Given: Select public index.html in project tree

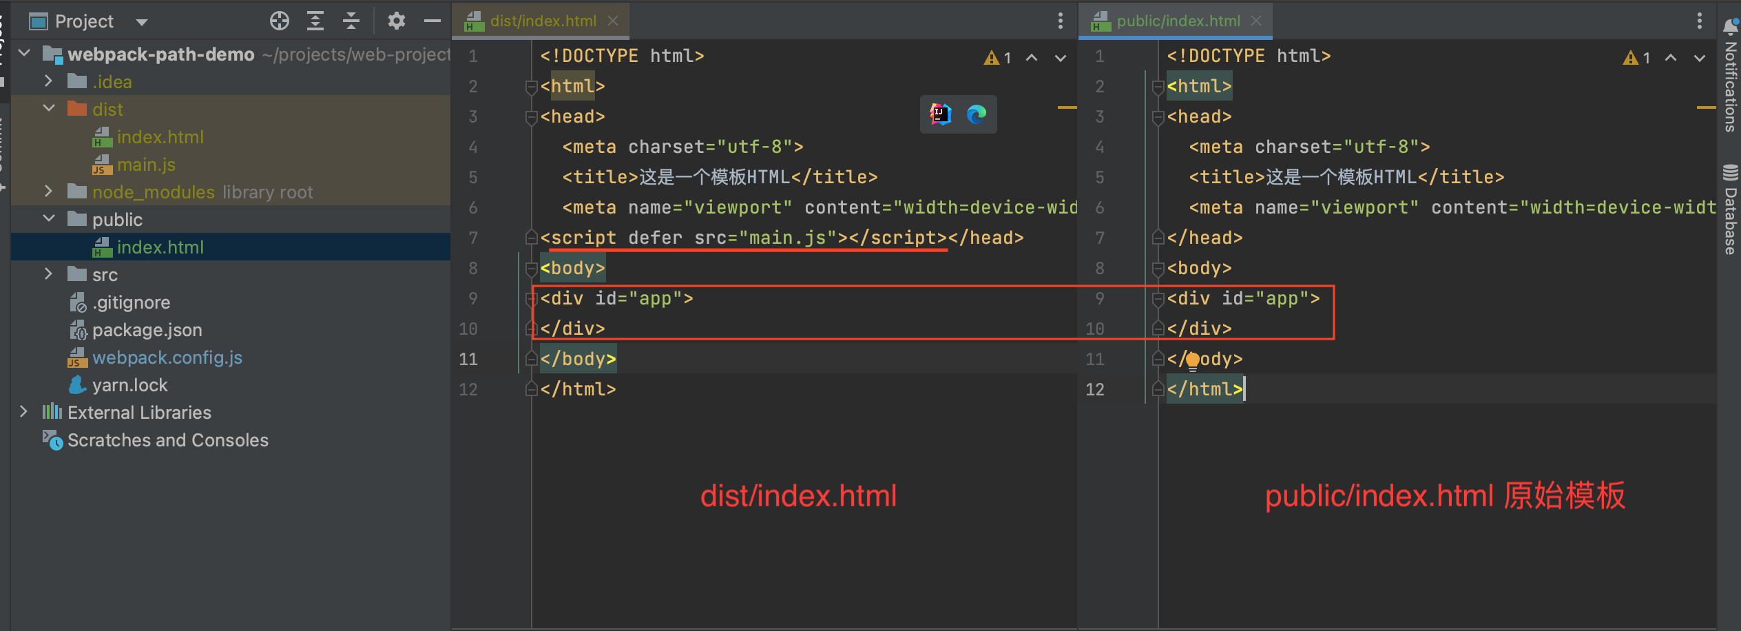Looking at the screenshot, I should (160, 247).
